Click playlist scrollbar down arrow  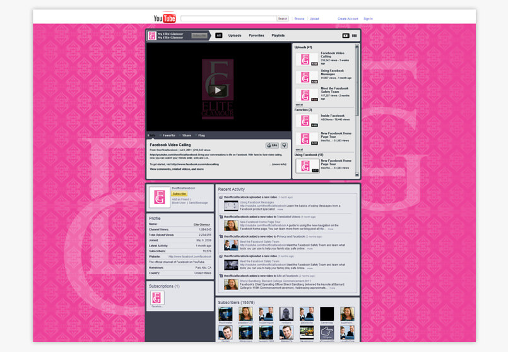click(x=357, y=174)
